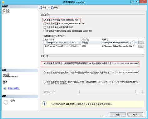Select the 日志 original file name cell

(62, 46)
